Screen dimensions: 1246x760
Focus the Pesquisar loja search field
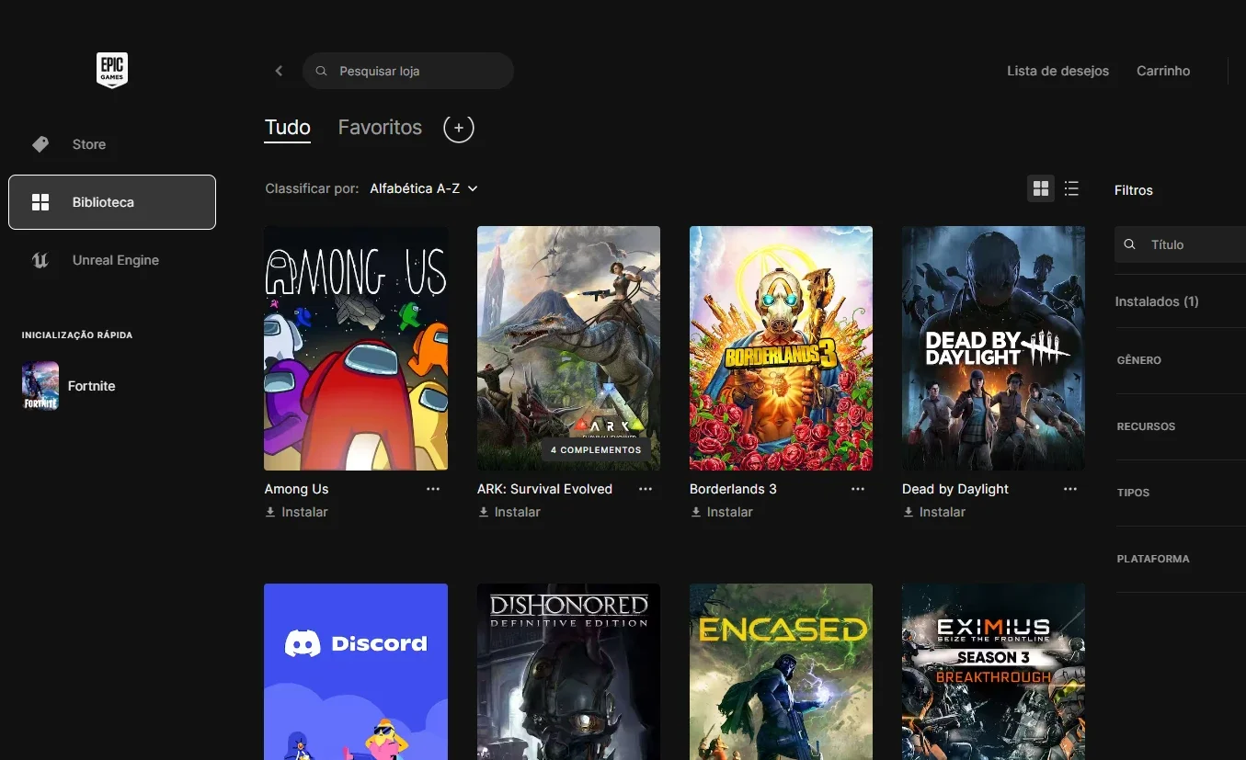[x=408, y=71]
